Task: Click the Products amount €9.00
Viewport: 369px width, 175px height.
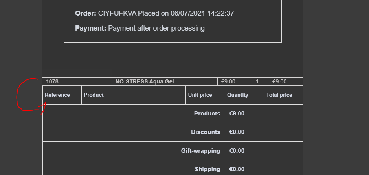Action: (237, 114)
